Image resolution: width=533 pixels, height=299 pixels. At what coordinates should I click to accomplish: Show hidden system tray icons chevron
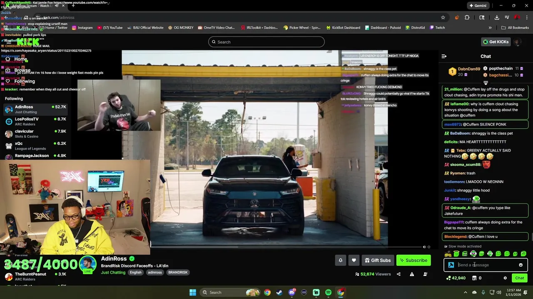tap(466, 292)
